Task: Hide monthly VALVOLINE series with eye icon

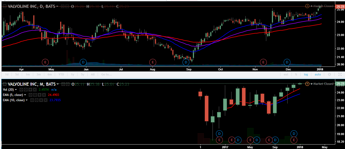Action: coord(63,84)
